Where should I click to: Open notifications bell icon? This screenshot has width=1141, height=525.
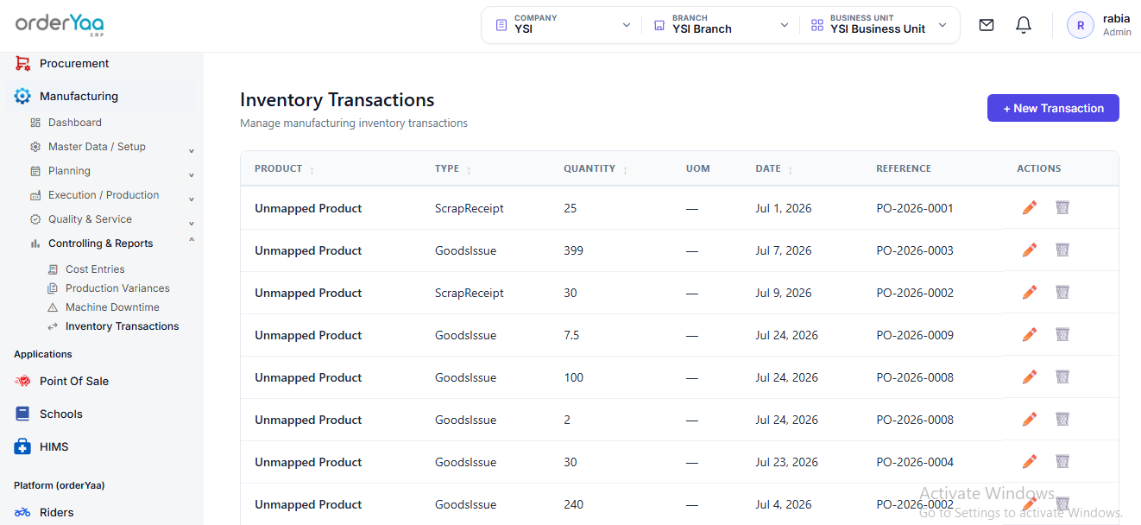(x=1024, y=25)
